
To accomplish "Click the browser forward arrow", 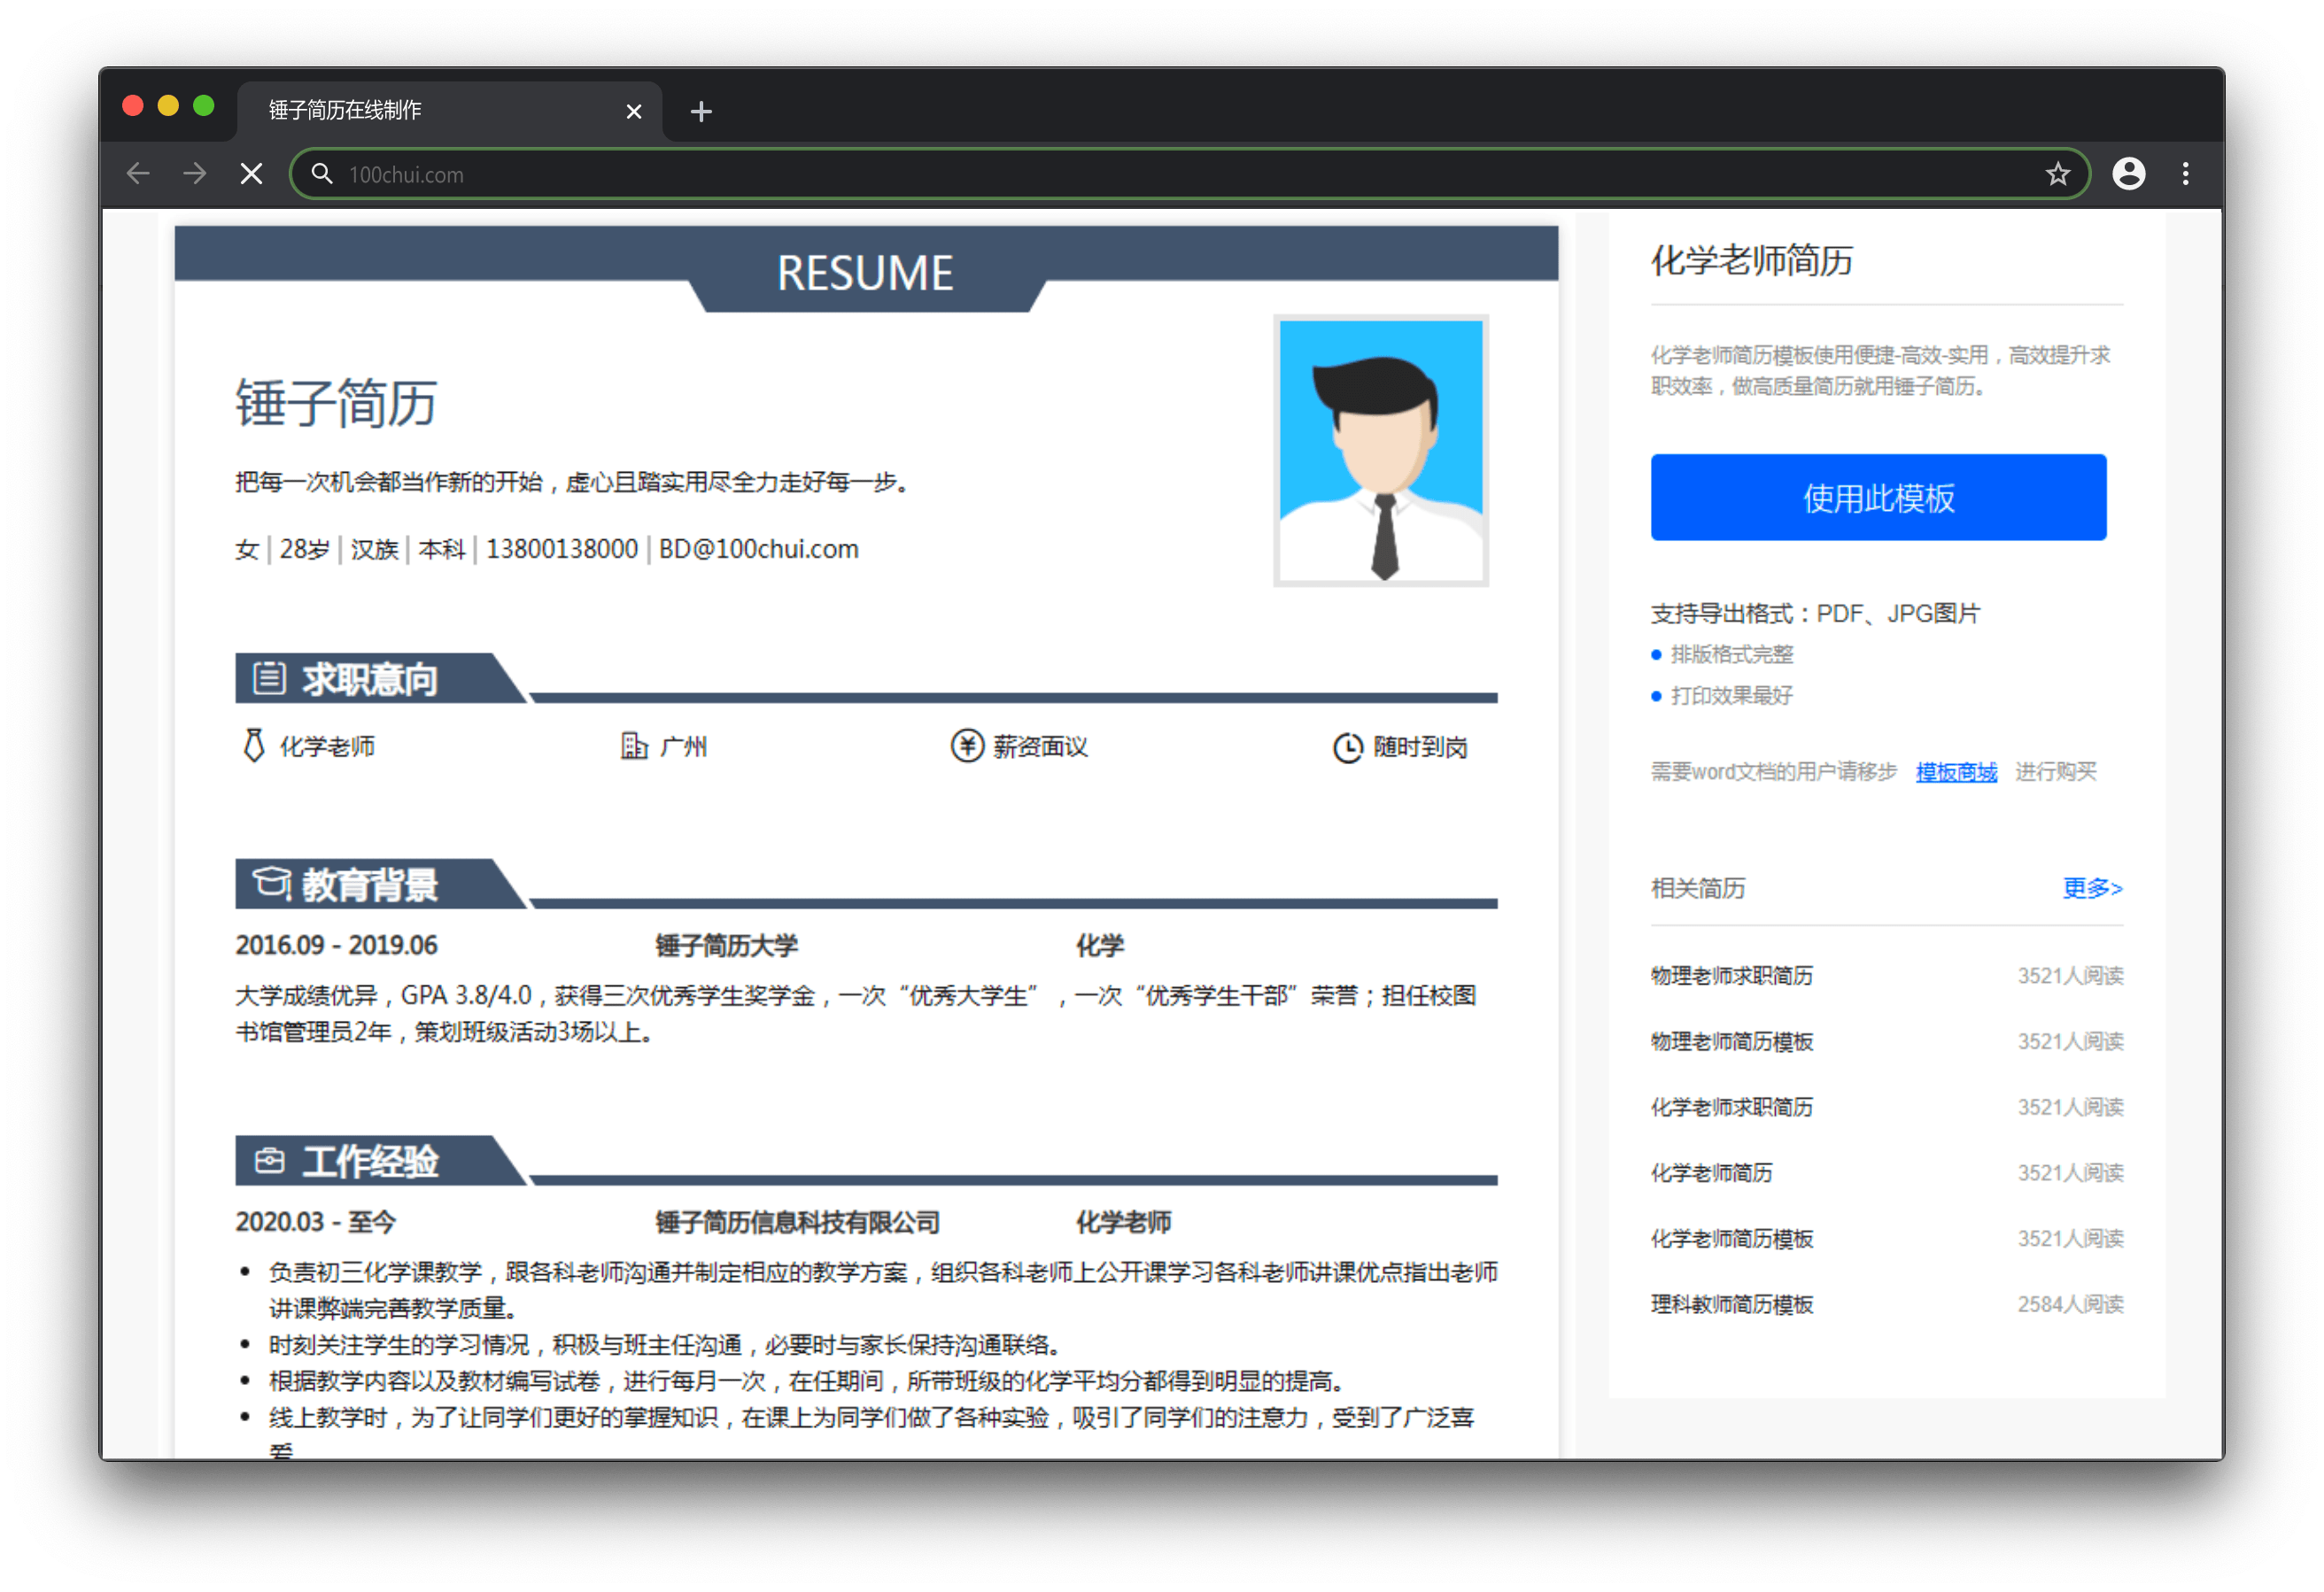I will pyautogui.click(x=195, y=174).
